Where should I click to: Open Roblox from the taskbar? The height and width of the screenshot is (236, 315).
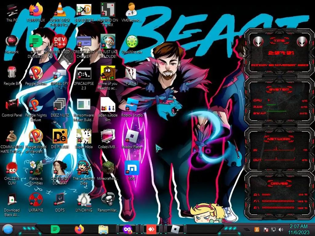click(175, 229)
